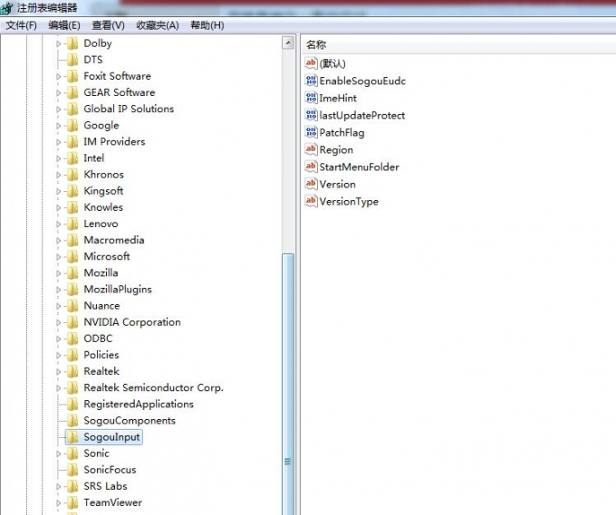Click the binary icon beside EnableSogouEudc

[312, 81]
